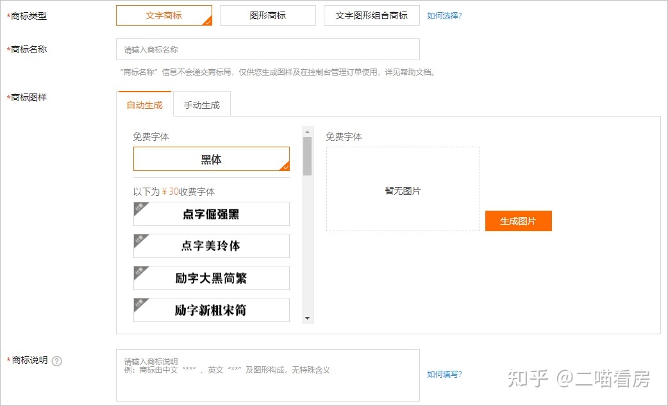
Task: Choose the 点字美玲体 font option
Action: 211,246
